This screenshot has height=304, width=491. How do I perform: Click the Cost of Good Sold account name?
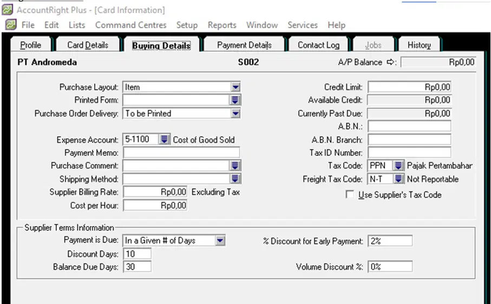(204, 140)
